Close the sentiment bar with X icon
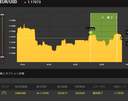The image size is (128, 101). [x=2, y=62]
